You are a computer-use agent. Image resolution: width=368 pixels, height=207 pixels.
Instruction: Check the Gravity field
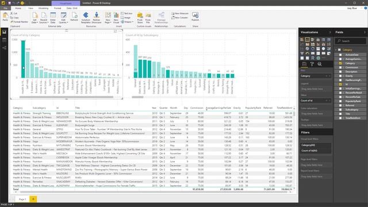click(x=340, y=76)
